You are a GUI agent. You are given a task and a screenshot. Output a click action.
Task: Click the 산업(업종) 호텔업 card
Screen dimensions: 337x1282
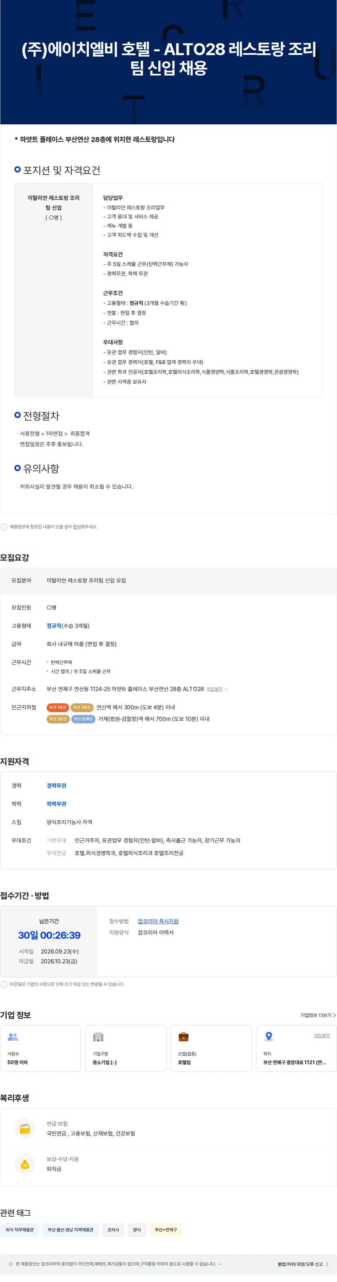[211, 1048]
